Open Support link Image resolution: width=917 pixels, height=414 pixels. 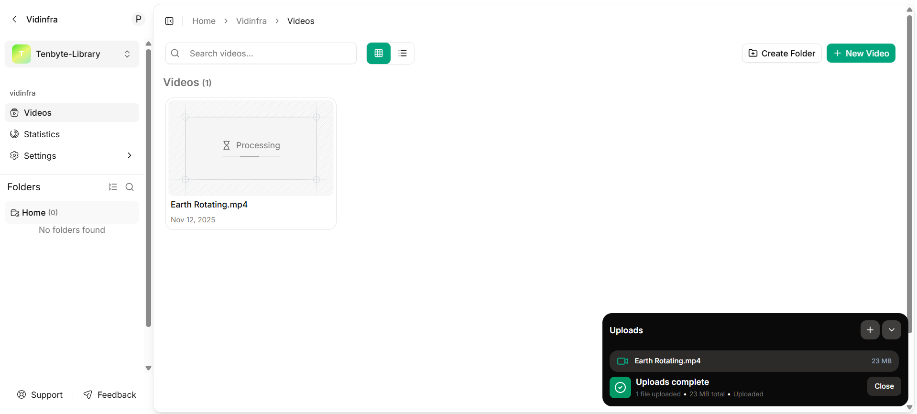click(x=40, y=394)
